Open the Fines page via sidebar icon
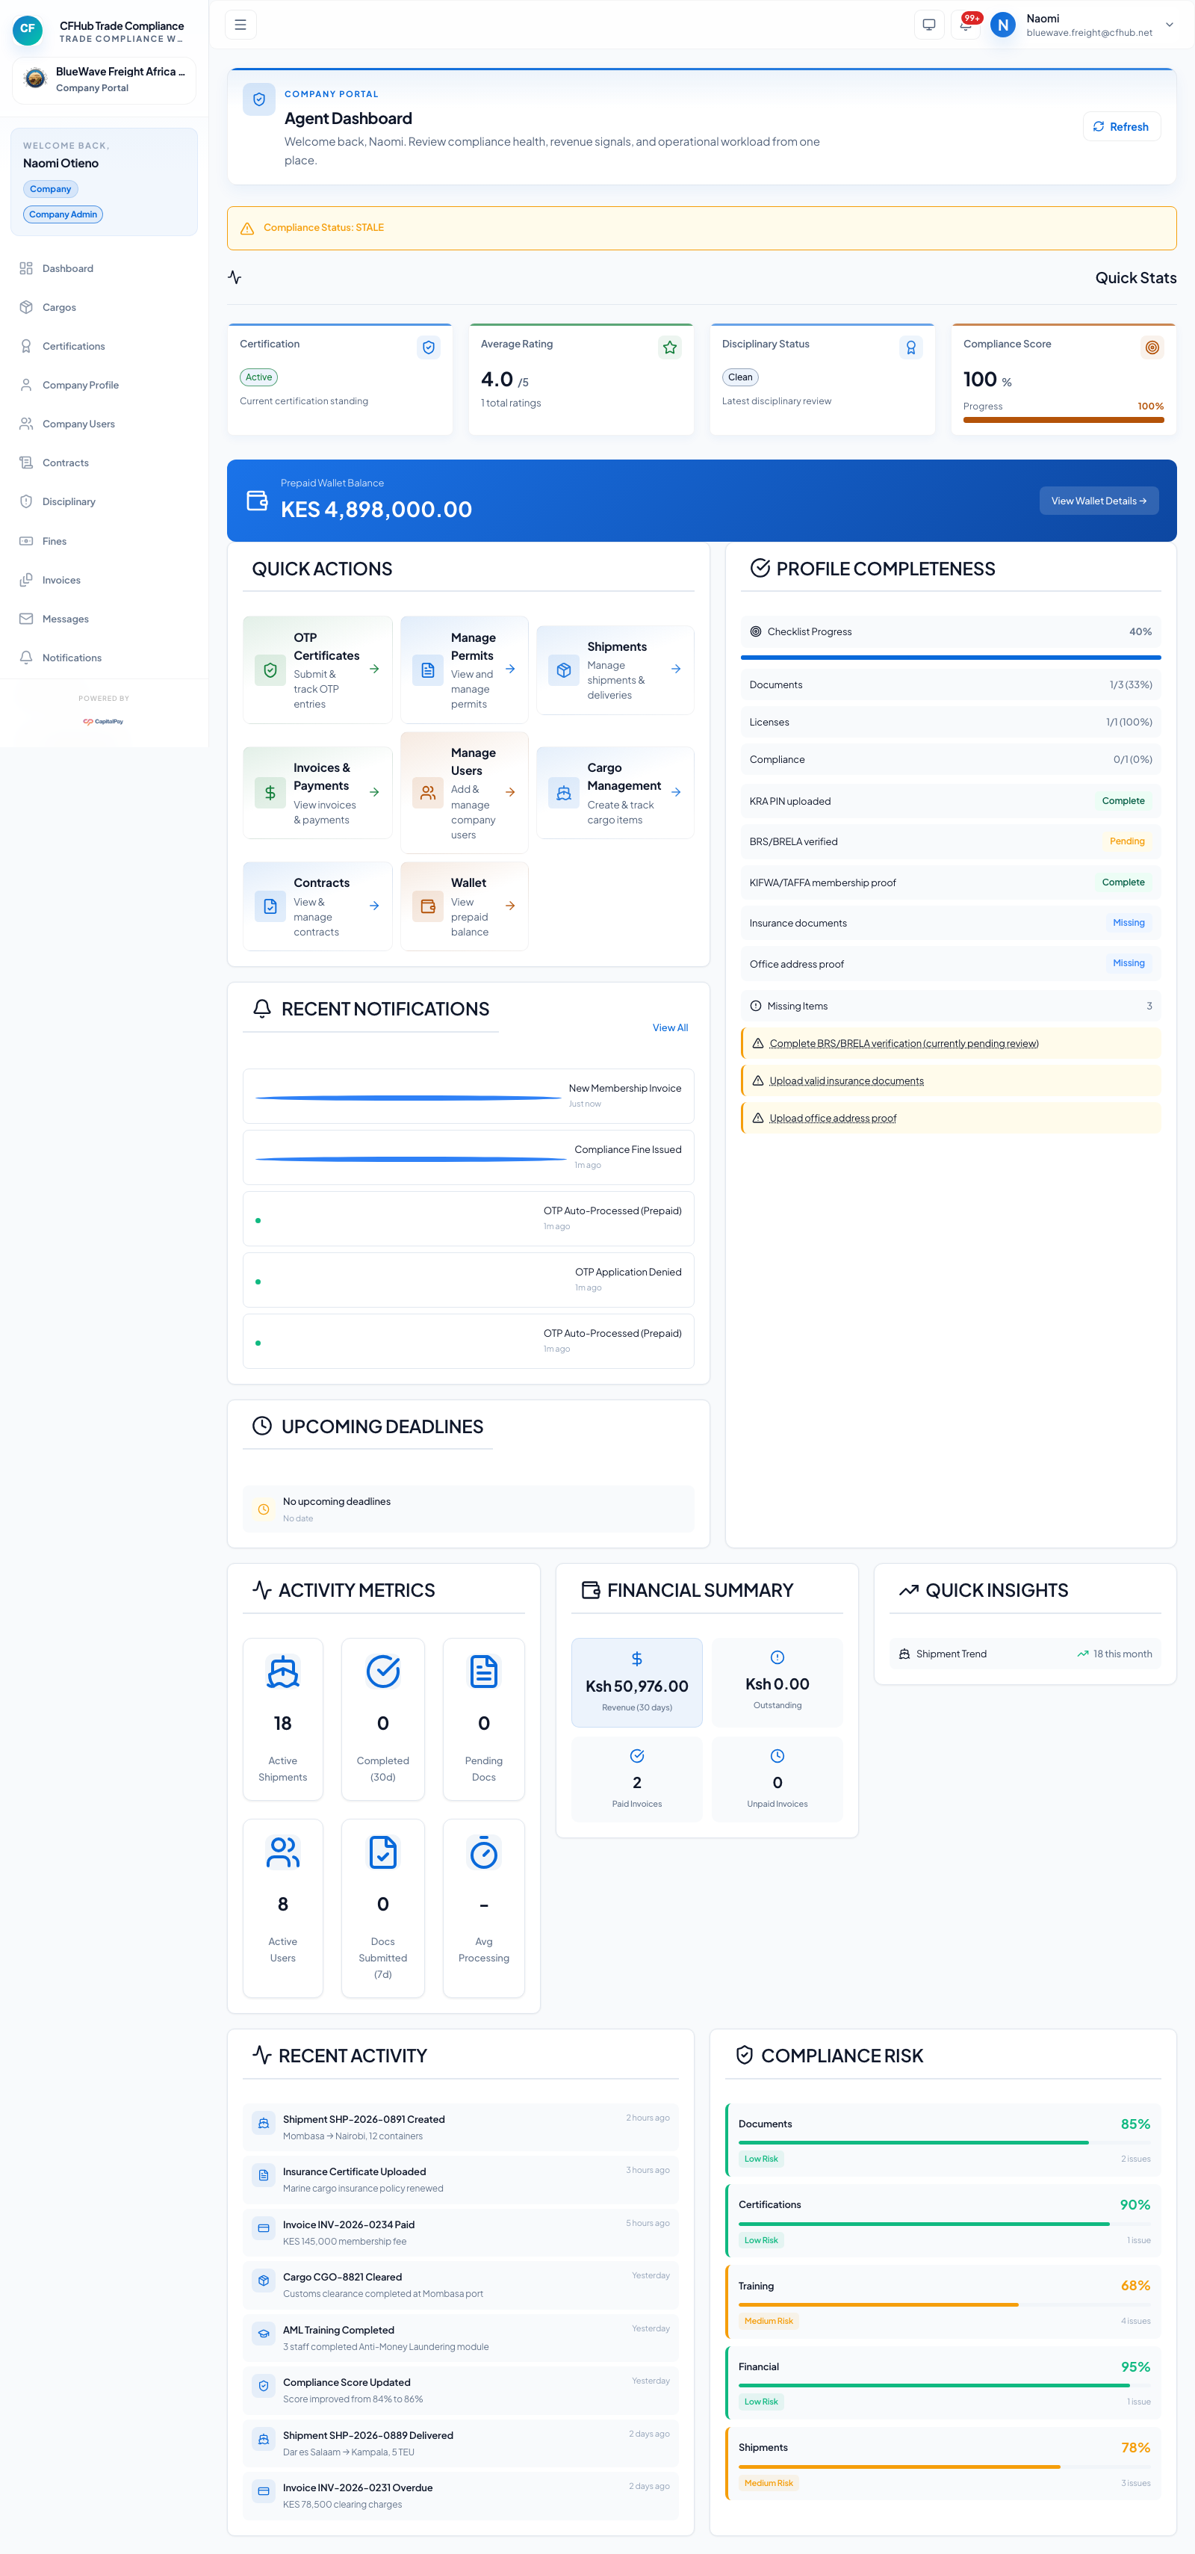 tap(55, 540)
